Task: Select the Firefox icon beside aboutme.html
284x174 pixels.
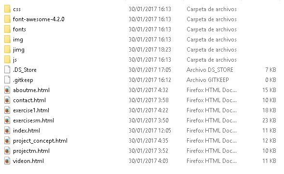Action: pyautogui.click(x=7, y=90)
